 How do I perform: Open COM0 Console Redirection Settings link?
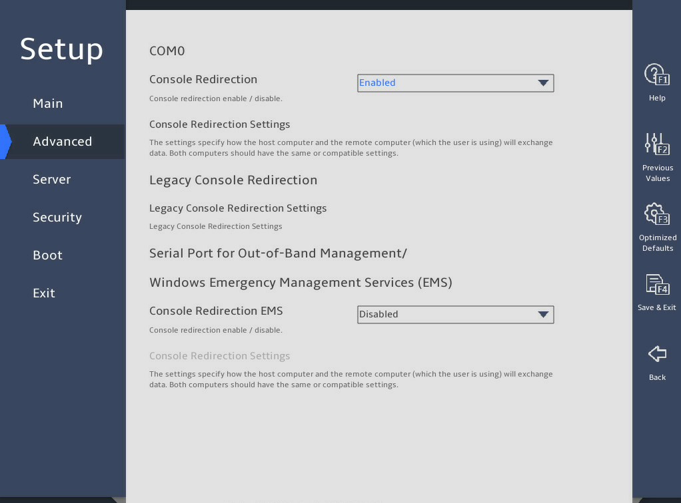(x=220, y=124)
